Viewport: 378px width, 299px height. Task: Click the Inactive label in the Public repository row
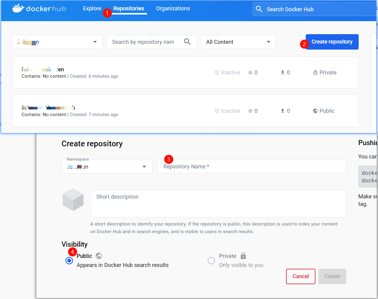(x=231, y=111)
